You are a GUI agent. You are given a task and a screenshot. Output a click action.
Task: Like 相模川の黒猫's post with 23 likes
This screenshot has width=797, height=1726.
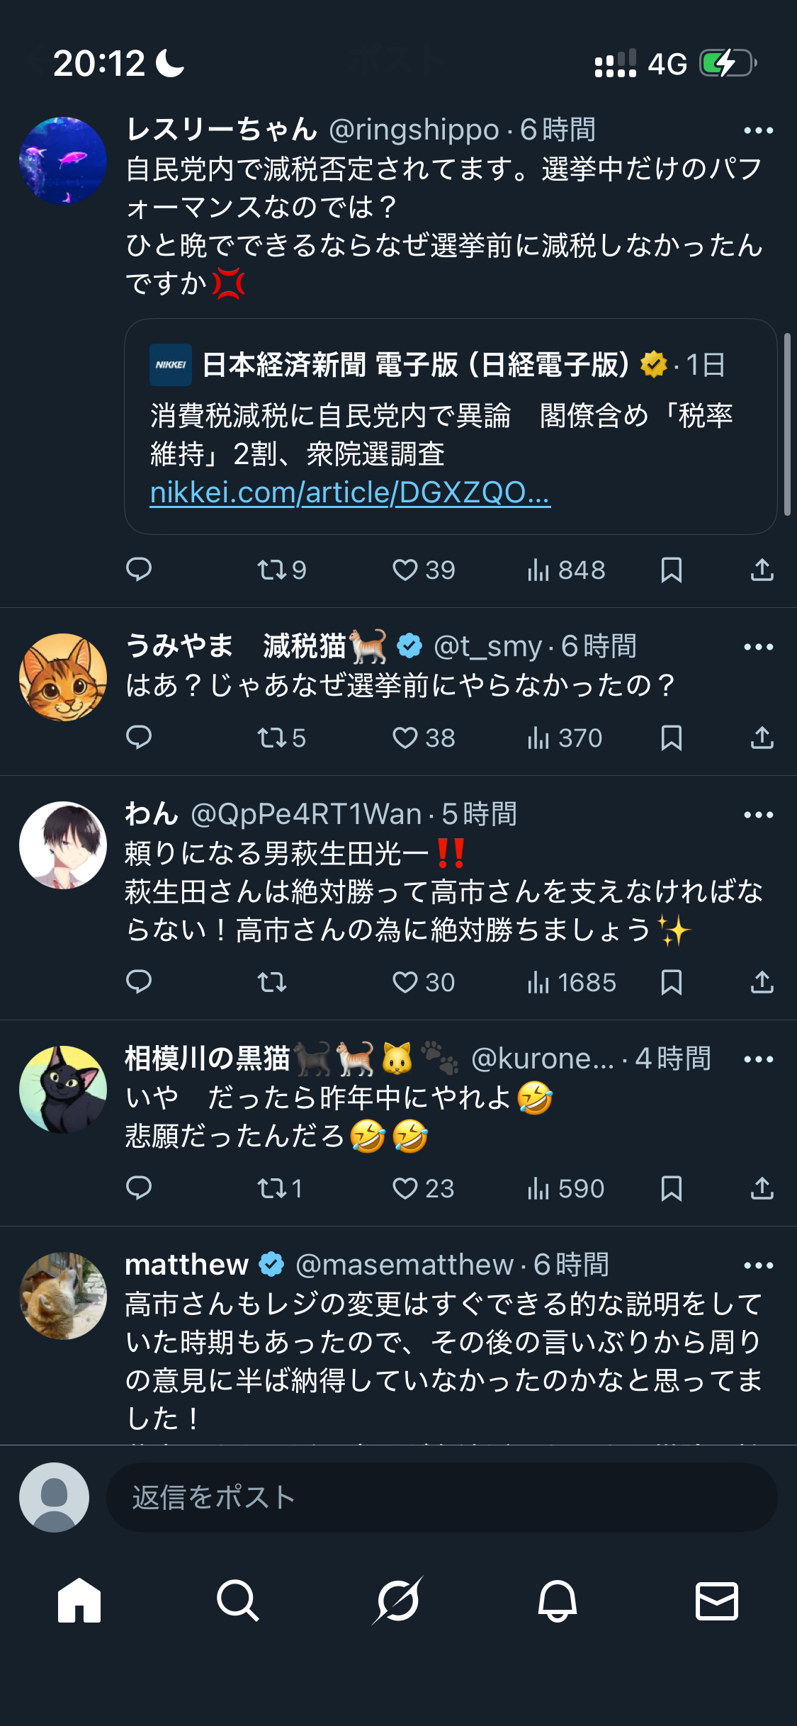(x=424, y=1188)
